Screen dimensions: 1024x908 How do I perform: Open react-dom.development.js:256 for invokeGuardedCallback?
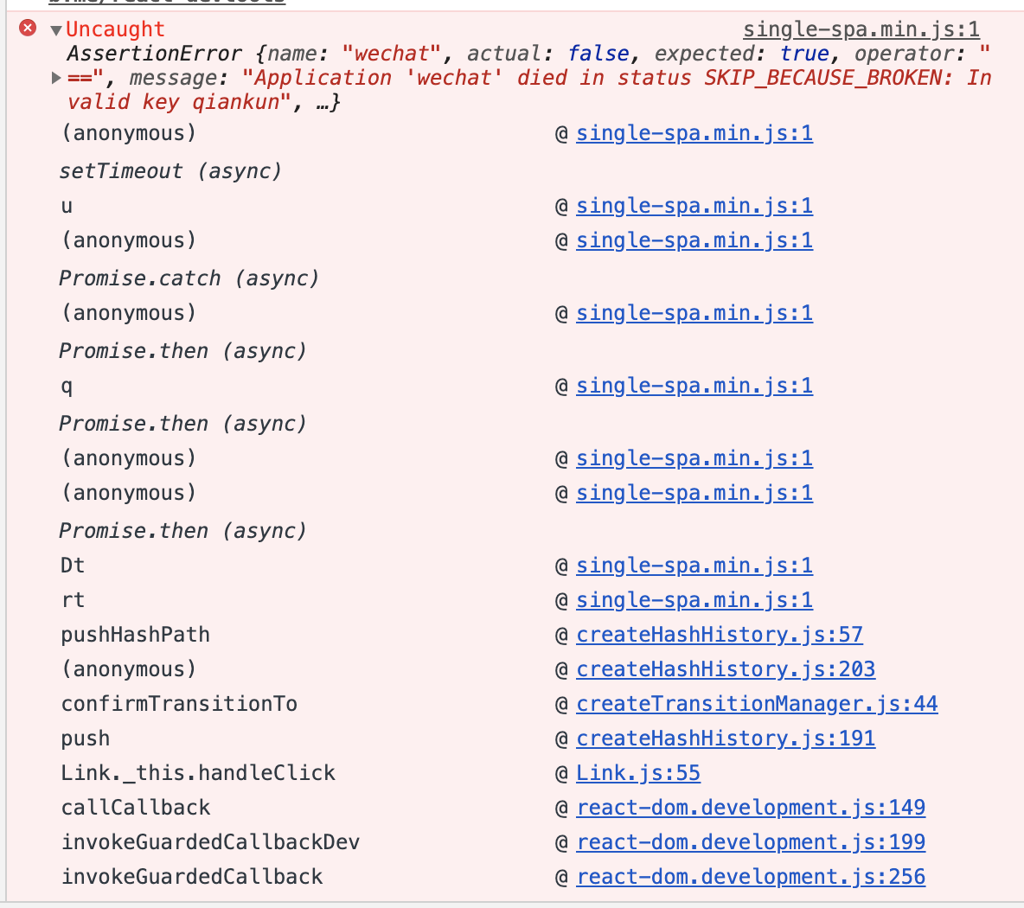[751, 876]
